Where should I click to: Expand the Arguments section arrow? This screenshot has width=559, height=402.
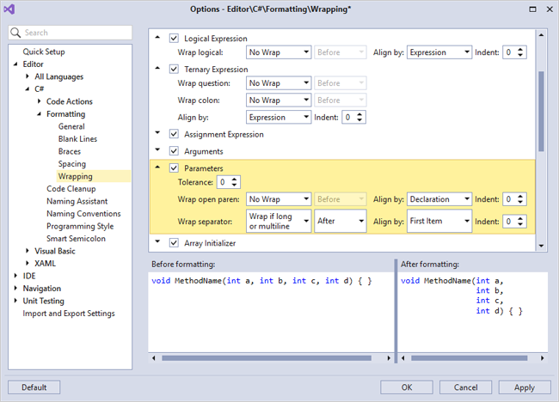pyautogui.click(x=157, y=151)
